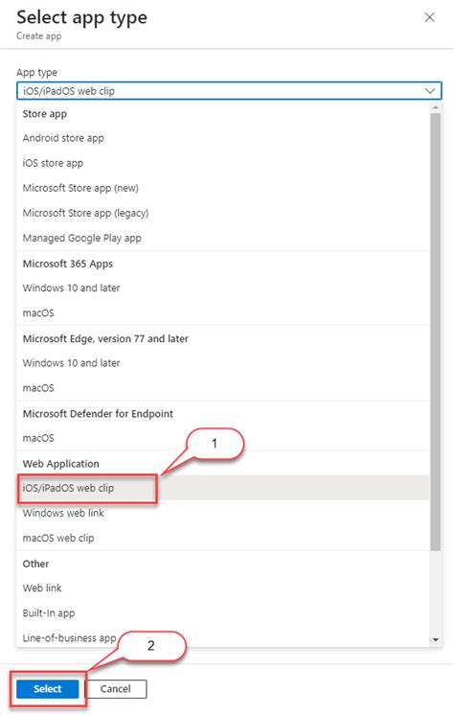The image size is (454, 715).
Task: Pick Line-of-business app option
Action: [x=223, y=638]
